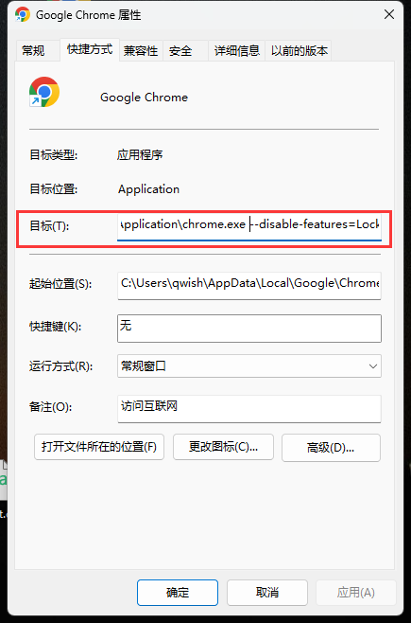Open the 高级(D)... advanced settings
The height and width of the screenshot is (623, 411).
click(x=331, y=448)
